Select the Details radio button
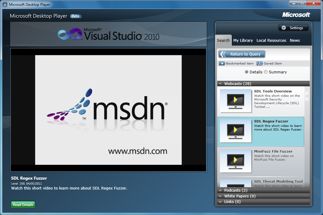The width and height of the screenshot is (323, 215). (246, 72)
